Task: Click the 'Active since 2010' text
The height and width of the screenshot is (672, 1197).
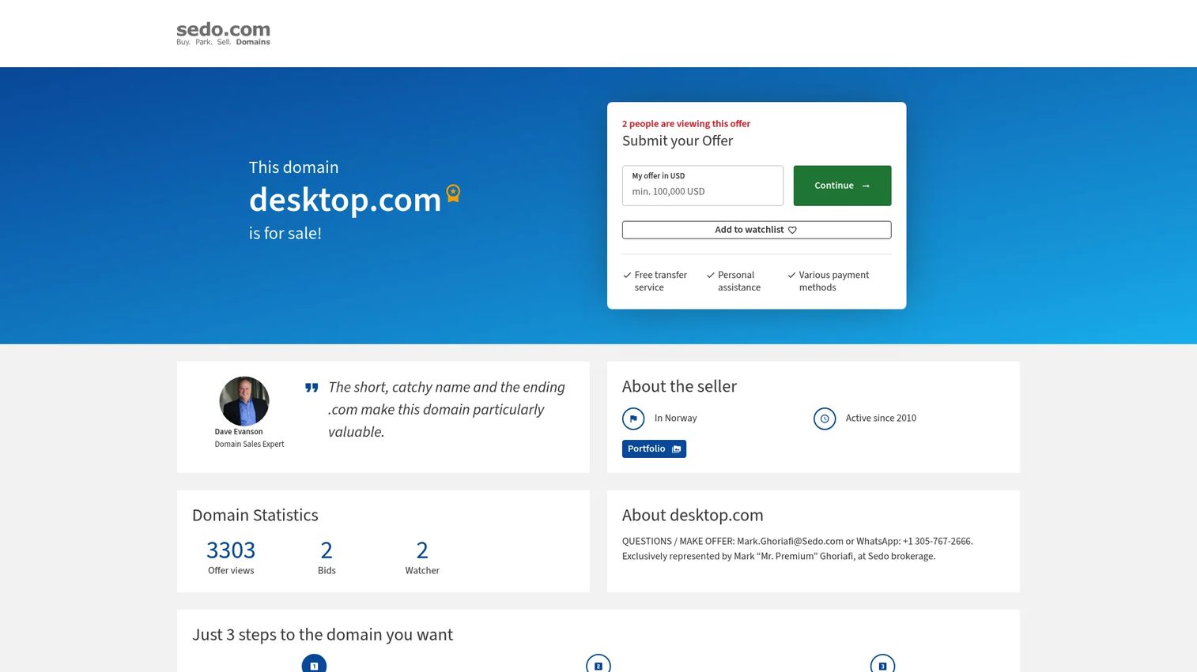Action: tap(881, 419)
